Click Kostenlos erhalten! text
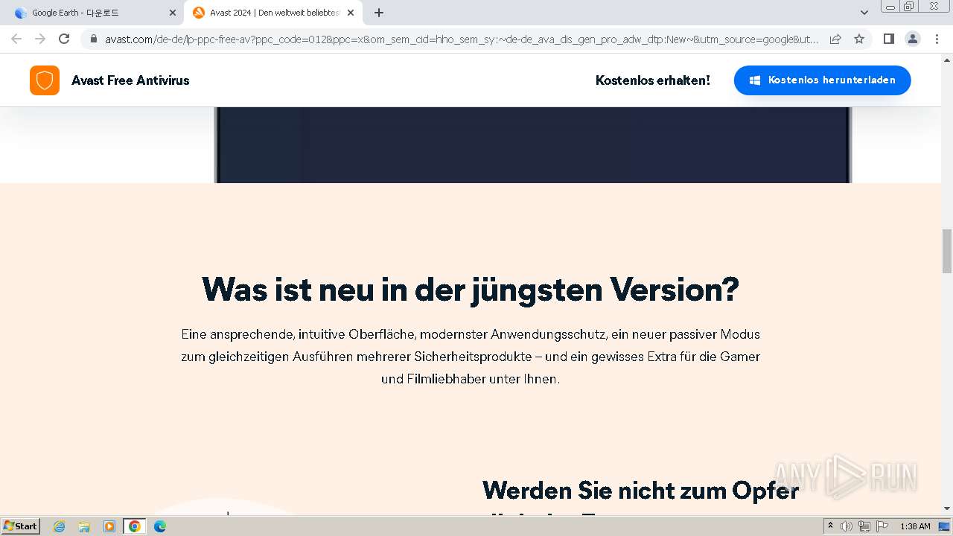The image size is (953, 536). click(653, 80)
